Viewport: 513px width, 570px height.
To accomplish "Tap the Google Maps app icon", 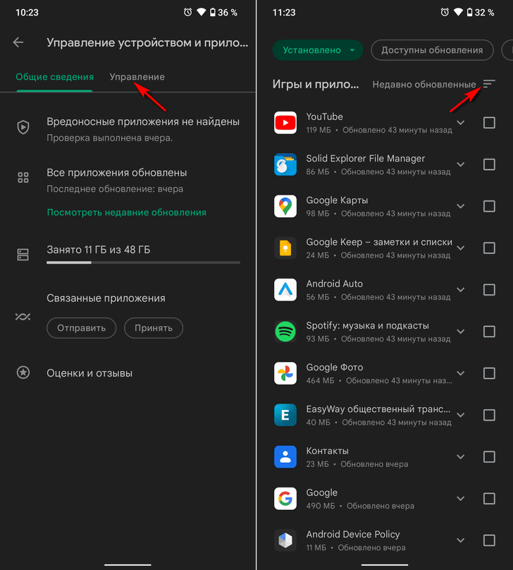I will click(x=285, y=207).
